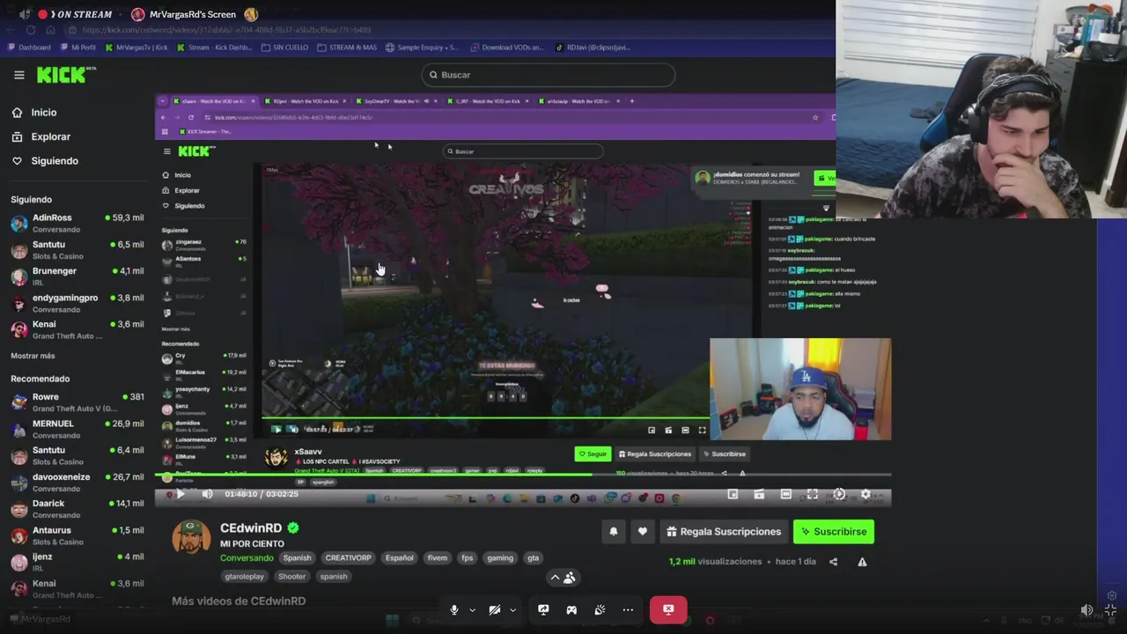
Task: Open camera options dropdown arrow
Action: click(x=512, y=609)
